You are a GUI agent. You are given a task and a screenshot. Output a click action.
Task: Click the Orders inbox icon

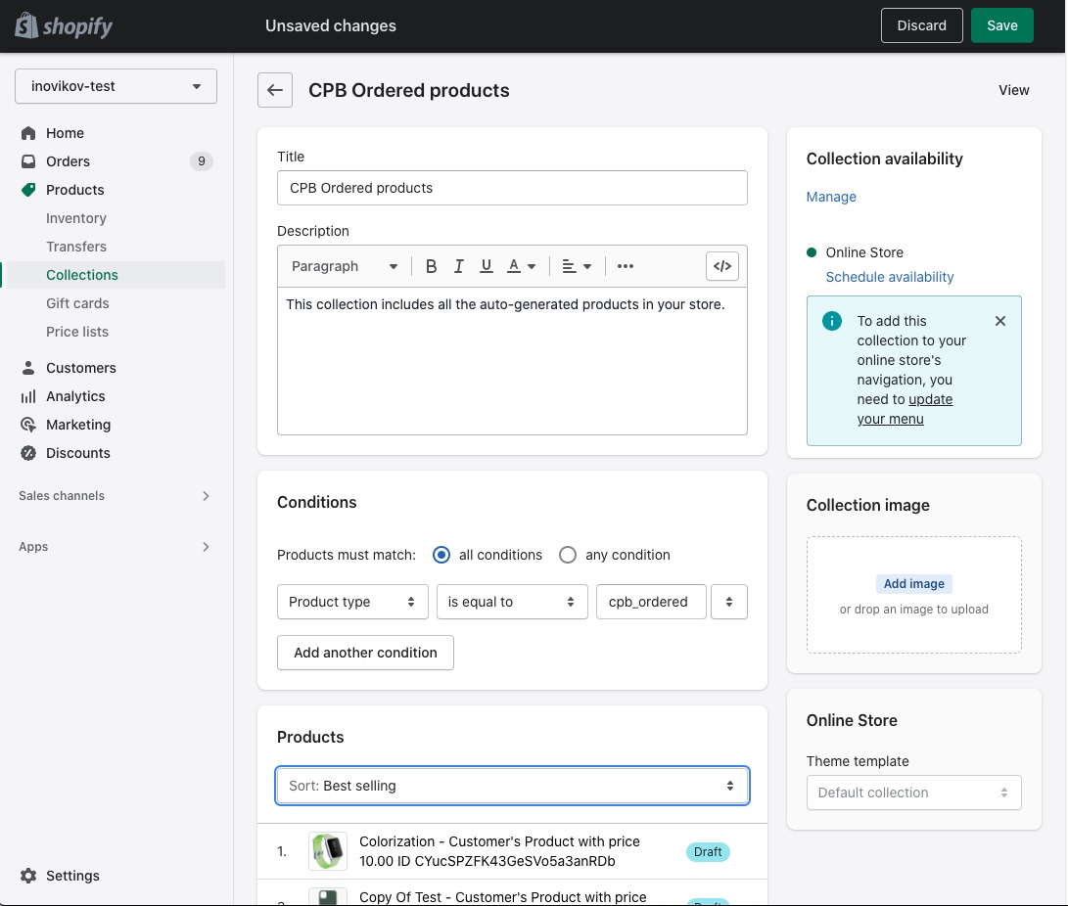click(28, 161)
